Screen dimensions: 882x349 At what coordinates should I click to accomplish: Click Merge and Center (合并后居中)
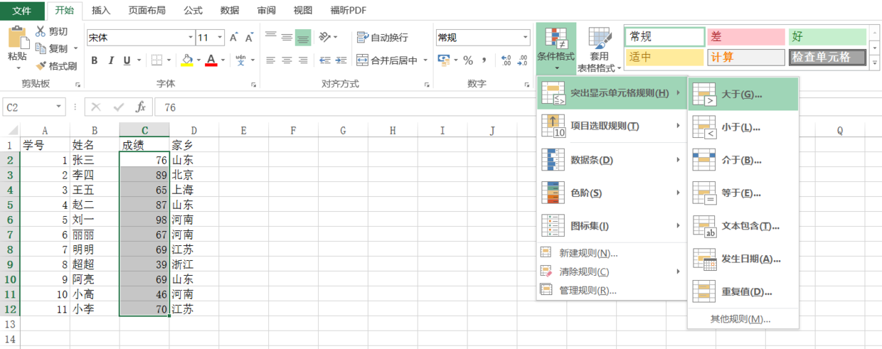pyautogui.click(x=387, y=60)
